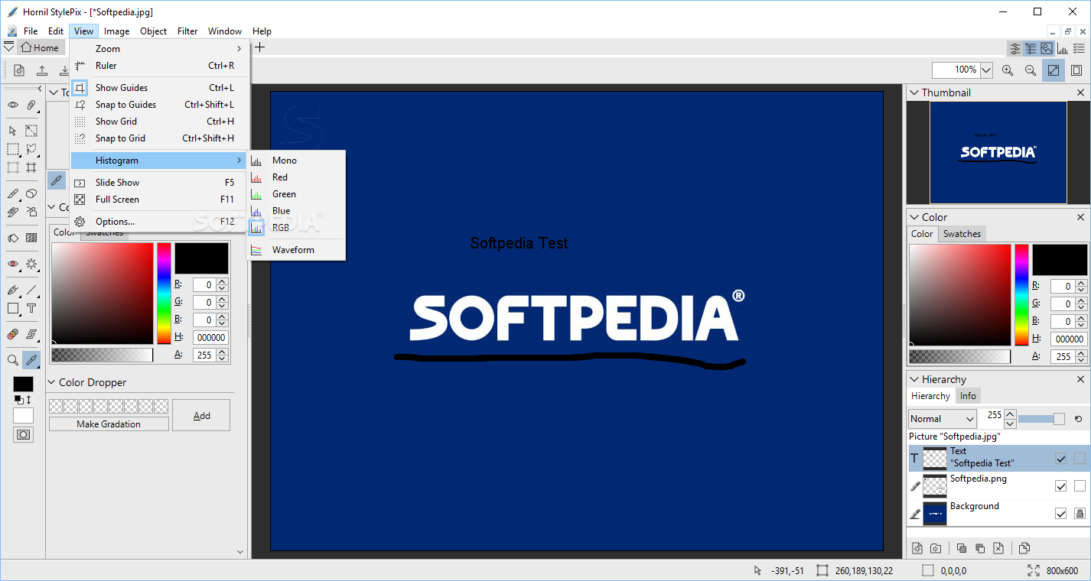Screen dimensions: 1091x581
Task: Toggle visibility of Softpedia.png layer
Action: (1060, 486)
